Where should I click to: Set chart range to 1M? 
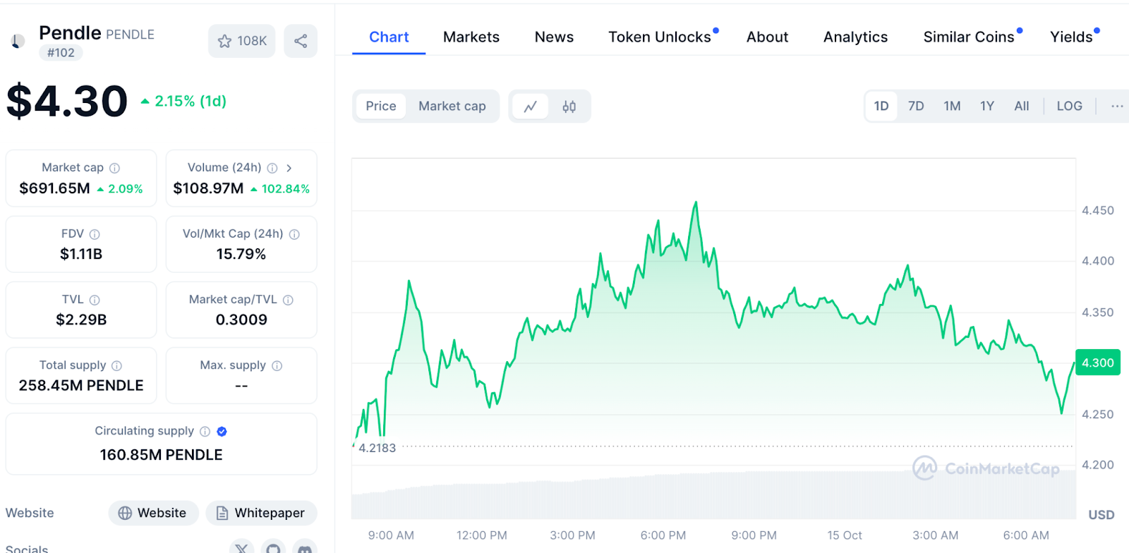[x=952, y=107]
